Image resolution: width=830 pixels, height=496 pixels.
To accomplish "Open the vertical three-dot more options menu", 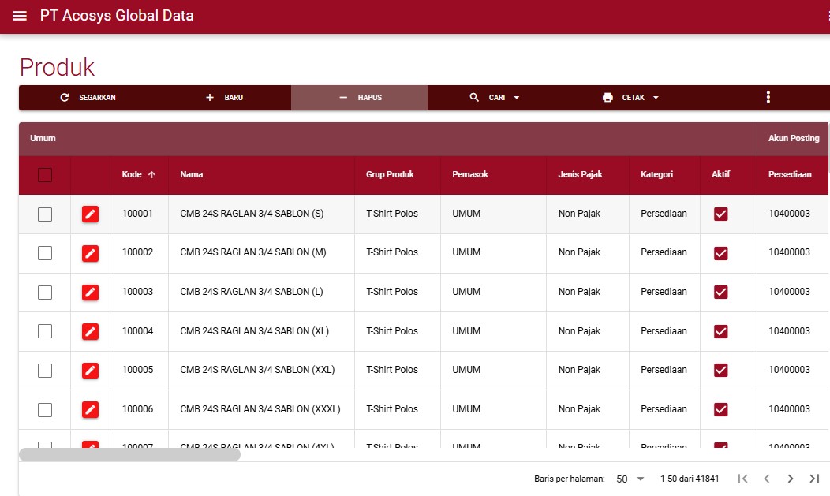I will coord(768,97).
